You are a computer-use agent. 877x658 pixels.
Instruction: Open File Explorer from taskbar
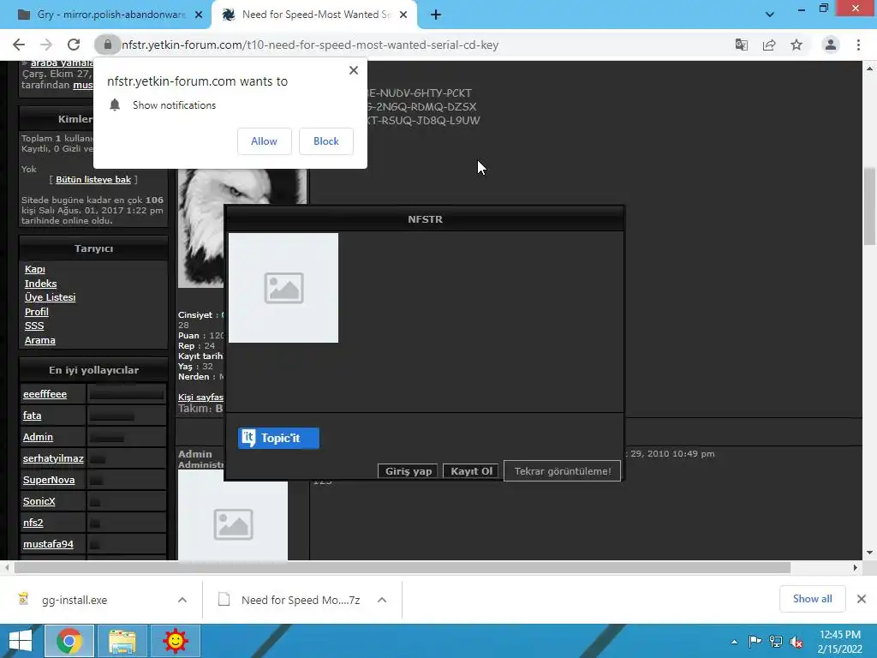point(122,641)
